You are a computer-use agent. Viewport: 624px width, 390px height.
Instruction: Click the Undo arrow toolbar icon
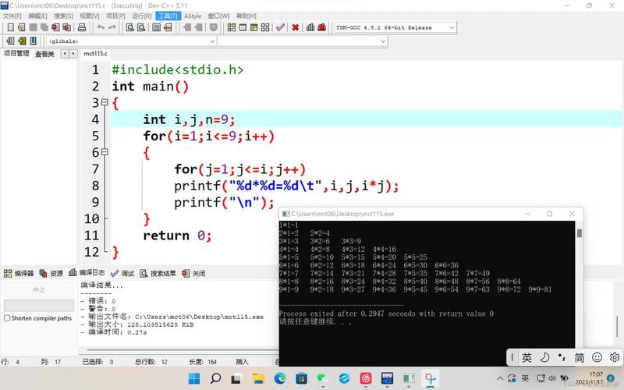pyautogui.click(x=101, y=27)
